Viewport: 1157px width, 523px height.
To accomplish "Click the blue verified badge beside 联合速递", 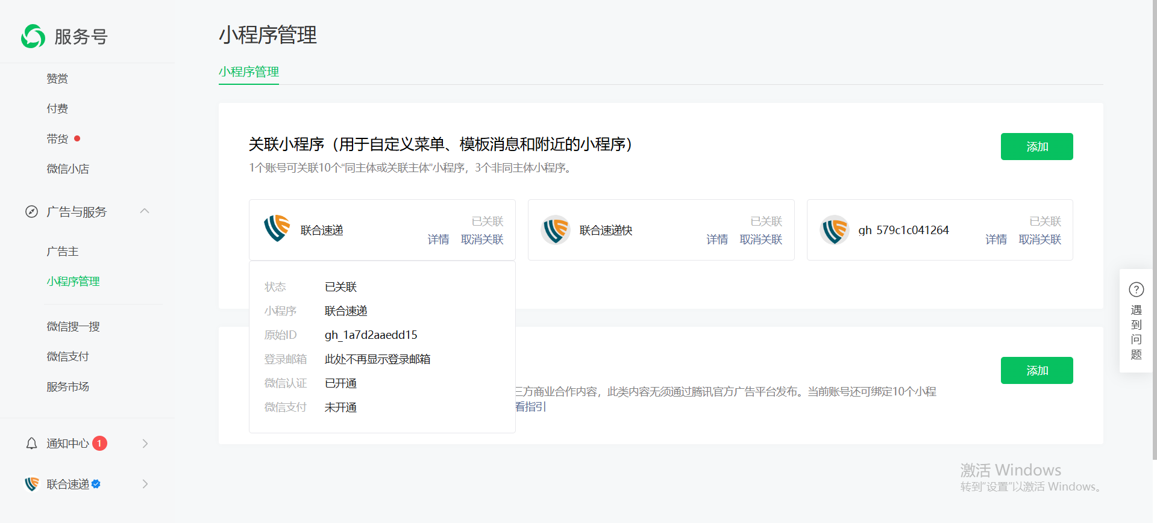I will click(96, 484).
